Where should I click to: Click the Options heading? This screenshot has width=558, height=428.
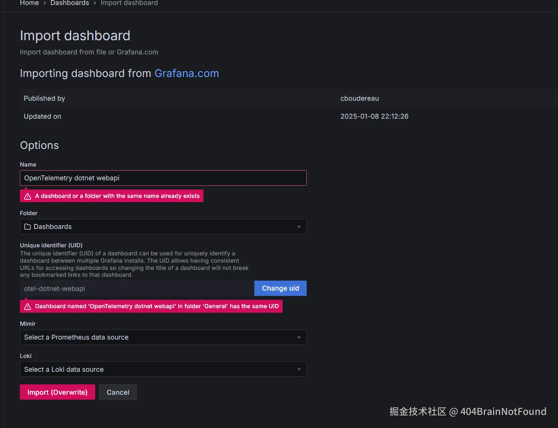click(39, 145)
